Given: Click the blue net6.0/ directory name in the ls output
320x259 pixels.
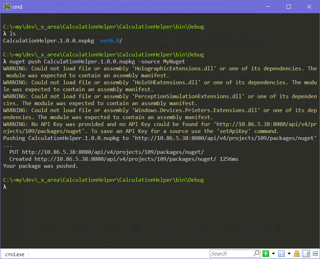Looking at the screenshot, I should (111, 41).
